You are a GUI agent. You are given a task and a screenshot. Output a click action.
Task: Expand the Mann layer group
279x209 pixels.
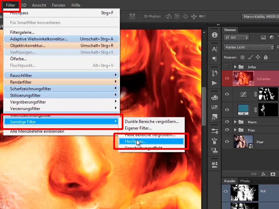[235, 122]
